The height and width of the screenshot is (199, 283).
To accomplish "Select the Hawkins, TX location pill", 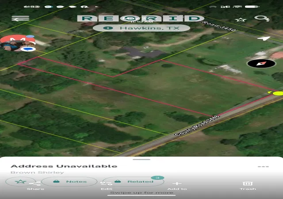I will coord(141,28).
